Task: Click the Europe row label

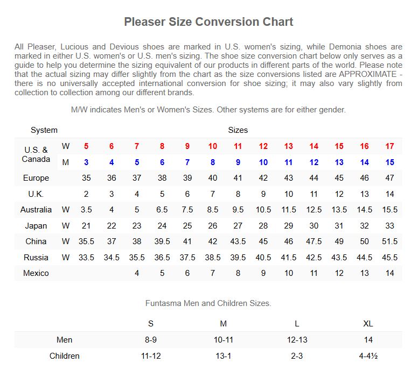Action: click(x=36, y=178)
